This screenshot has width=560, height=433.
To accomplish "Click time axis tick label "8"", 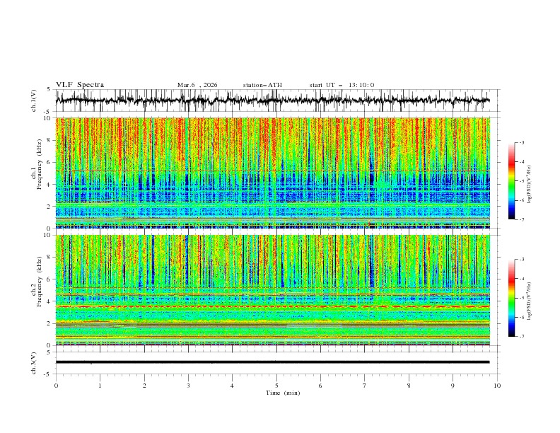I will point(409,386).
